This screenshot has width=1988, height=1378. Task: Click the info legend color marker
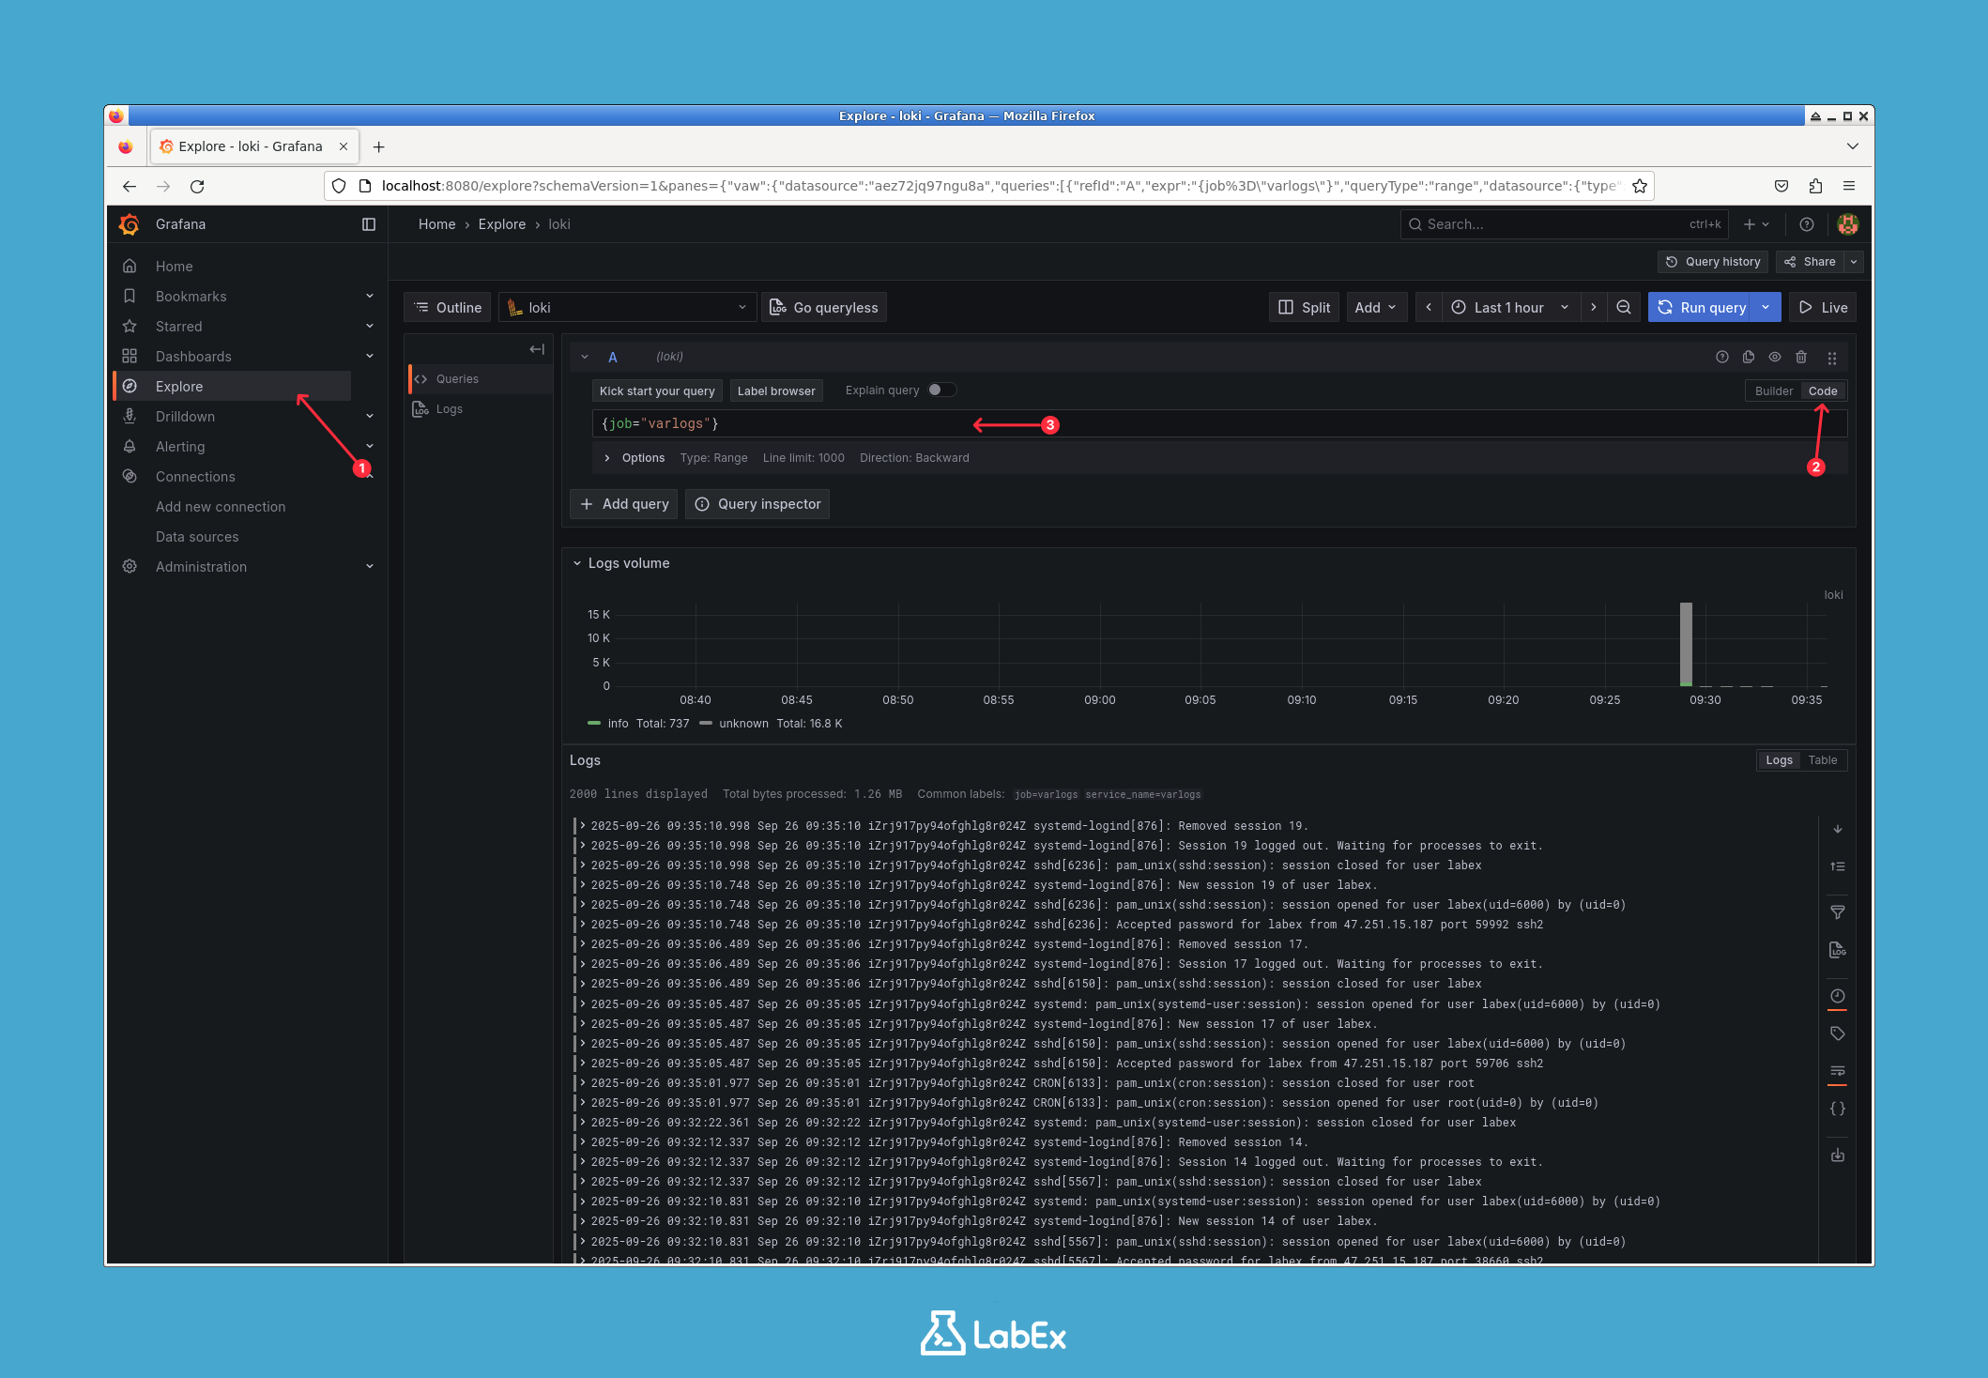click(x=594, y=723)
